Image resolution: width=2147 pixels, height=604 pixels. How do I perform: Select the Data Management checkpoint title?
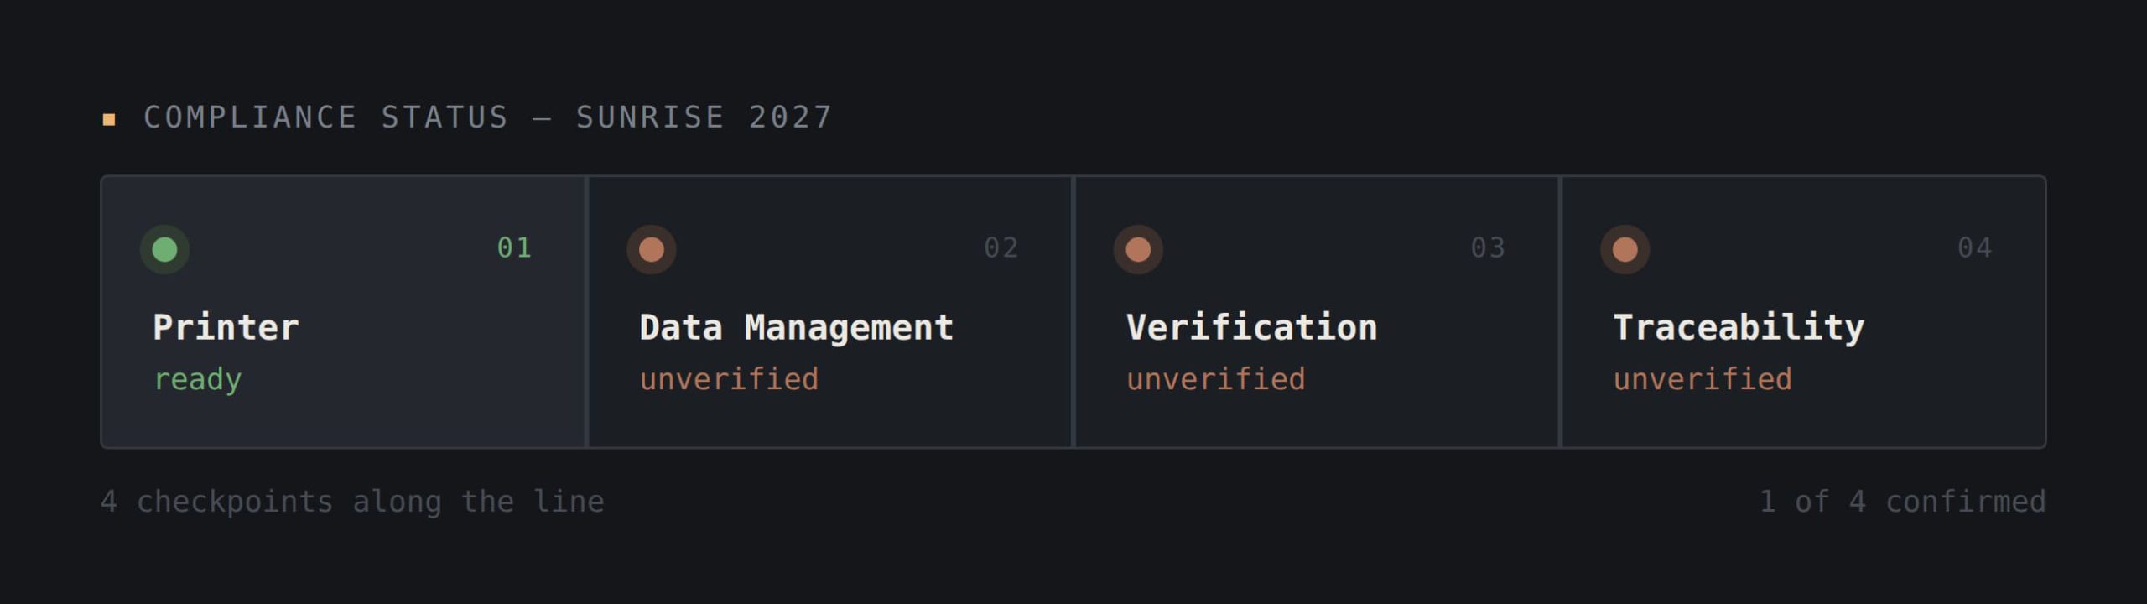(x=797, y=329)
